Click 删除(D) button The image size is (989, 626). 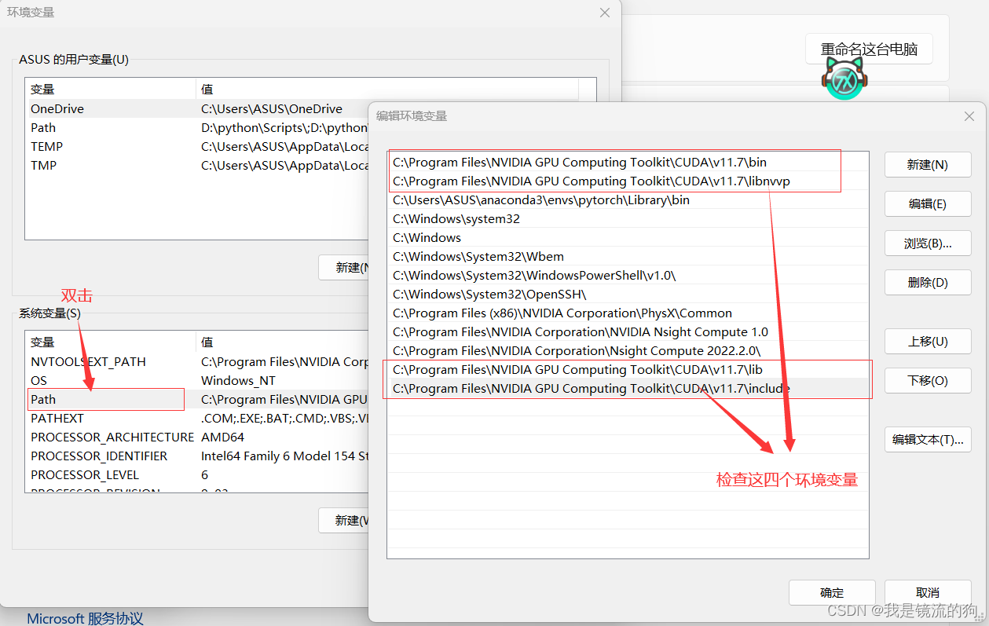tap(928, 283)
